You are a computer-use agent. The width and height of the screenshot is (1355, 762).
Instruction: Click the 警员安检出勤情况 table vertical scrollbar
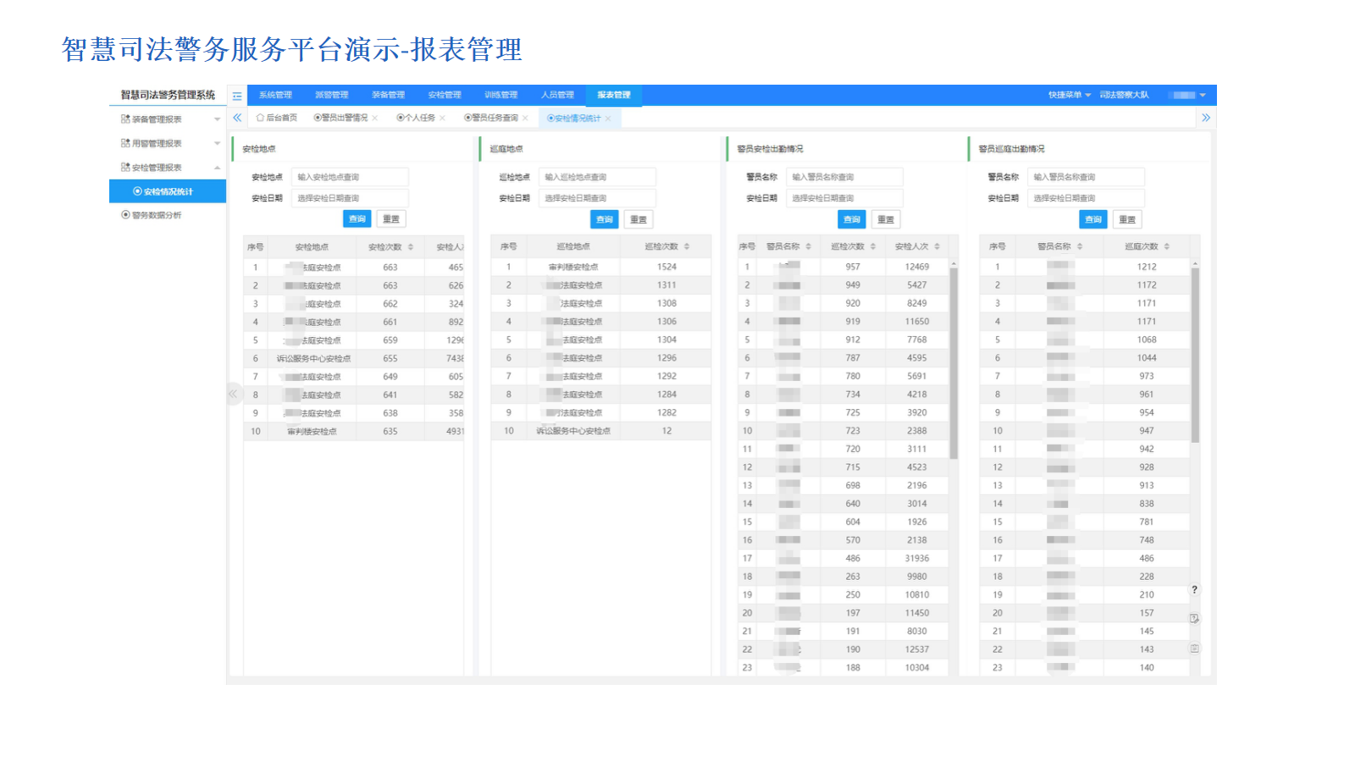954,364
